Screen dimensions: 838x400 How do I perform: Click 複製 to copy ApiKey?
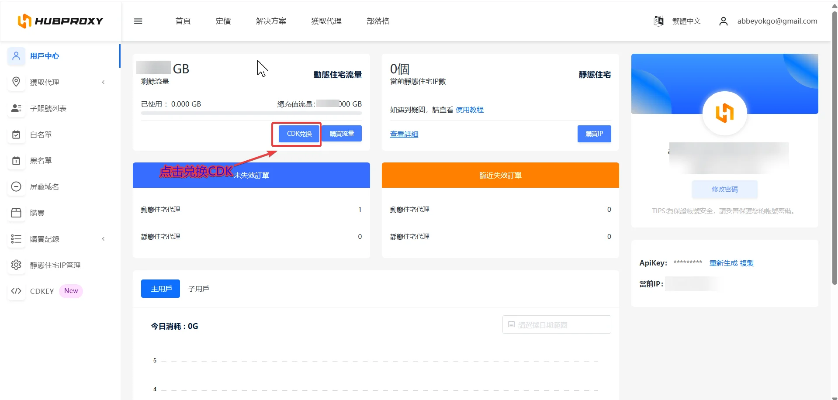click(x=747, y=263)
